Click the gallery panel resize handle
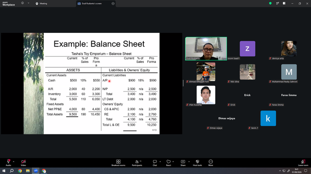The width and height of the screenshot is (311, 174). (183, 83)
